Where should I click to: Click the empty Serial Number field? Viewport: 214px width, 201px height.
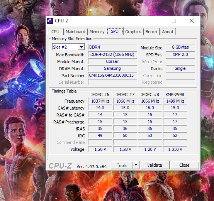click(x=112, y=82)
